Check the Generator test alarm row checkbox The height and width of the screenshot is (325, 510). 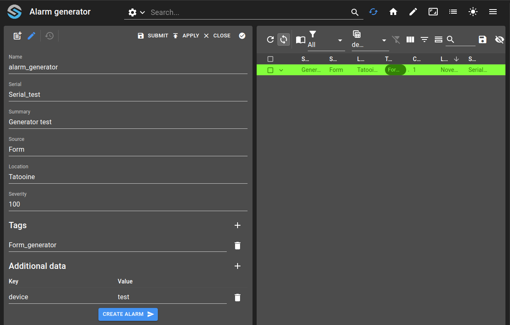[270, 70]
